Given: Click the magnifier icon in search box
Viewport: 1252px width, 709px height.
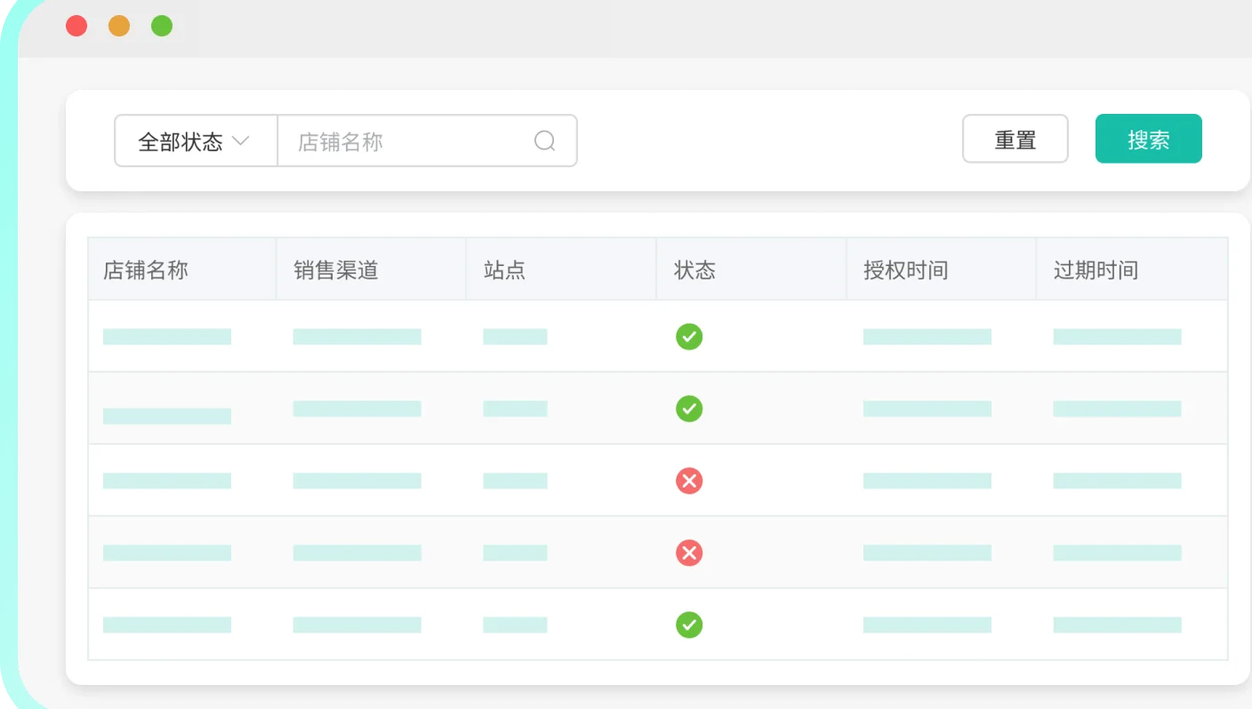Looking at the screenshot, I should point(545,141).
